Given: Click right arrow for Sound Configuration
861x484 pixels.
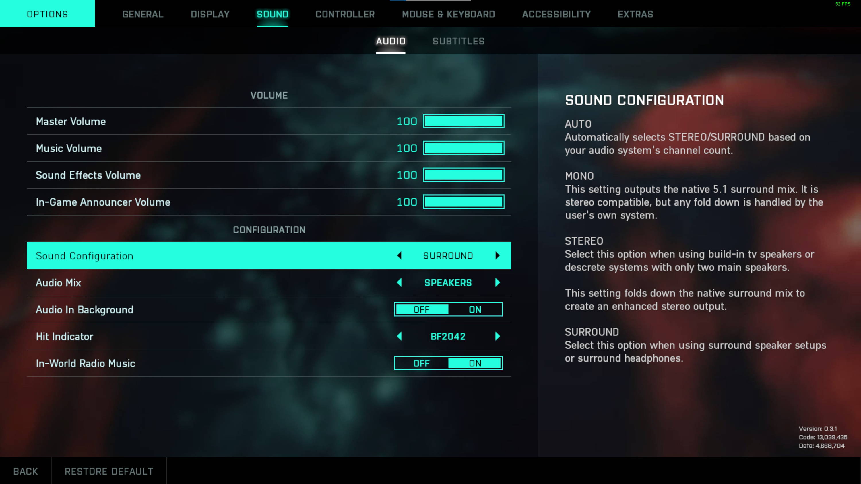Looking at the screenshot, I should click(497, 255).
